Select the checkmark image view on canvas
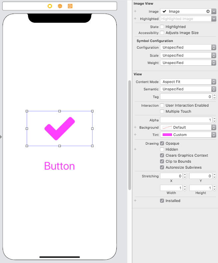Image resolution: width=218 pixels, height=263 pixels. coord(60,128)
